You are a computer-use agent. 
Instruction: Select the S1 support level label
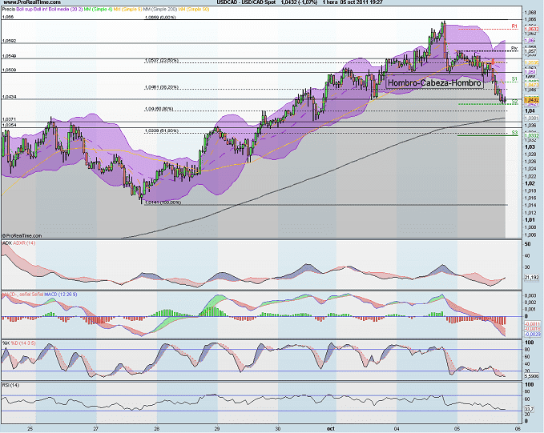pyautogui.click(x=514, y=78)
